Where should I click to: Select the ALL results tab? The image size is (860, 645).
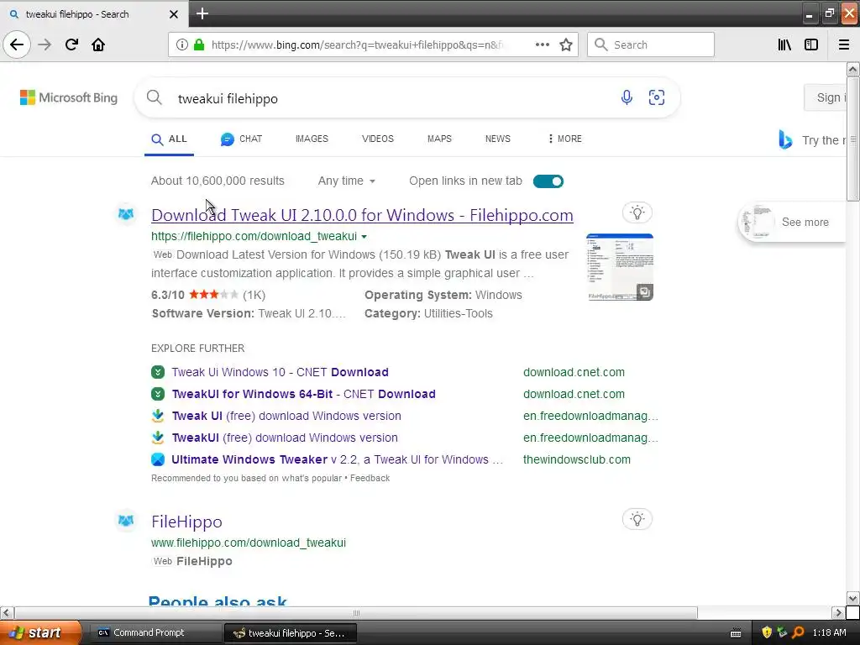169,139
